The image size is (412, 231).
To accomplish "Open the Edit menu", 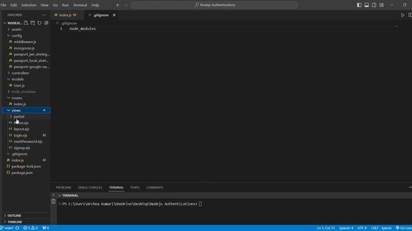I will 14,5.
